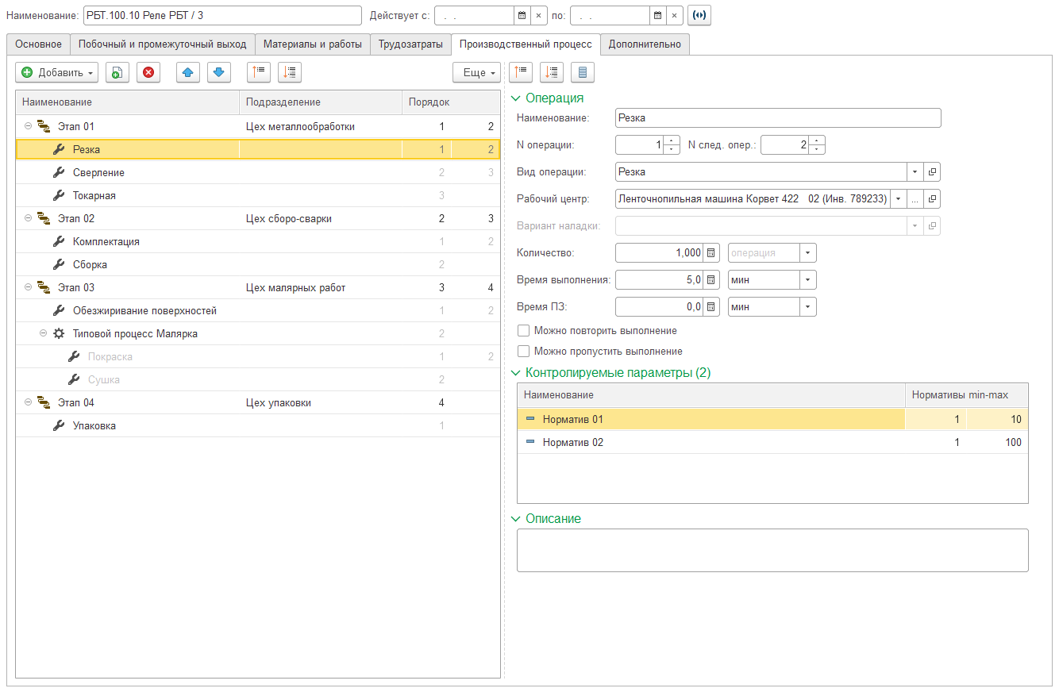Click the red delete icon in left toolbar
The width and height of the screenshot is (1059, 692).
[x=148, y=73]
